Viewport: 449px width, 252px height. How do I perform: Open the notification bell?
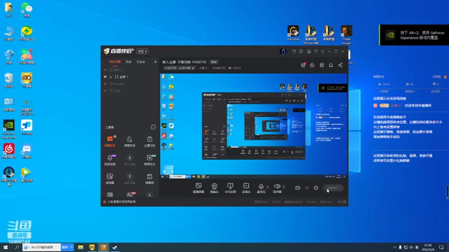coord(331,65)
